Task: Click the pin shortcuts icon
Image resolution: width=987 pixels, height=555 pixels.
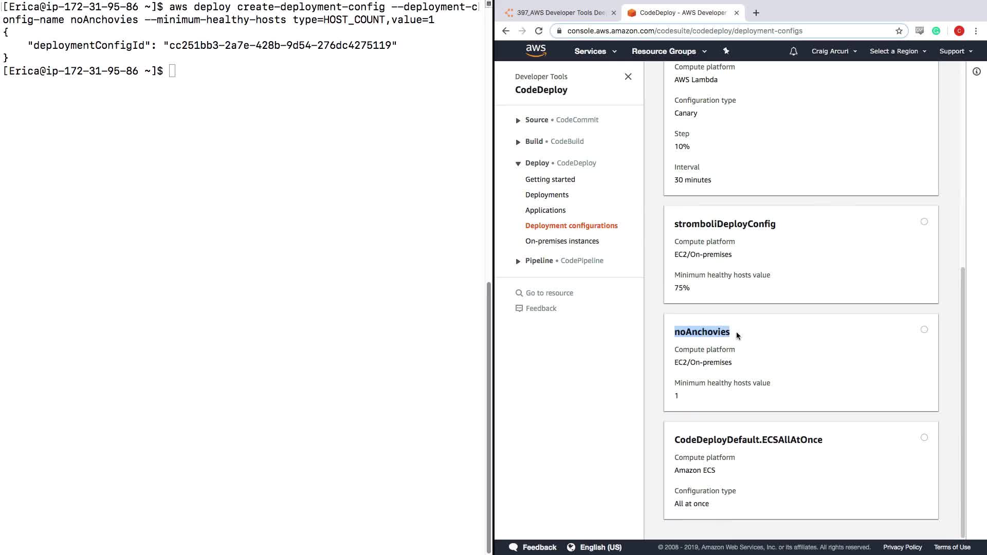Action: coord(726,51)
